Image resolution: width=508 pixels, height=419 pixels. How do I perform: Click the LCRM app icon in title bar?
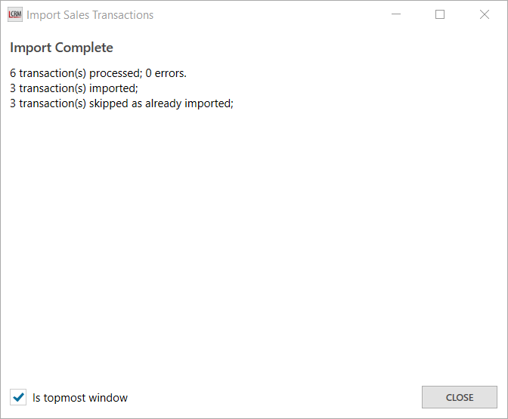[14, 14]
